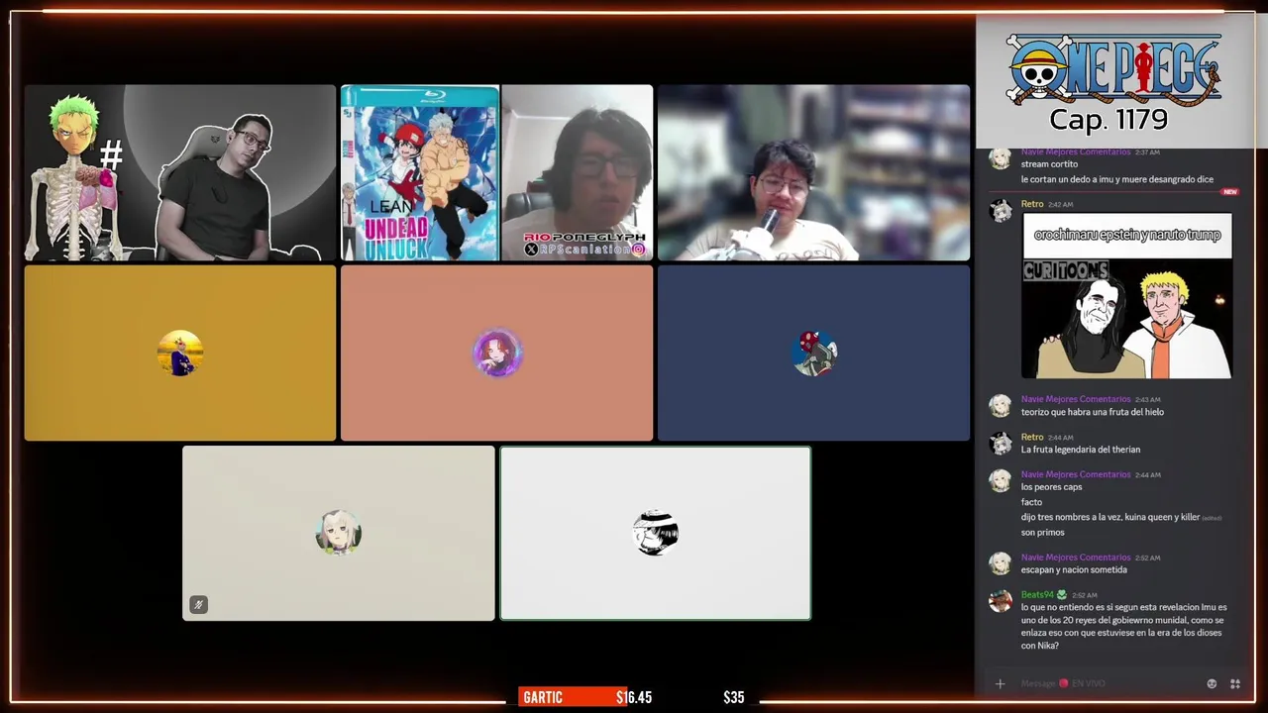Click the RioPoneglyph watermark text
Screen dimensions: 1268x713
[584, 238]
